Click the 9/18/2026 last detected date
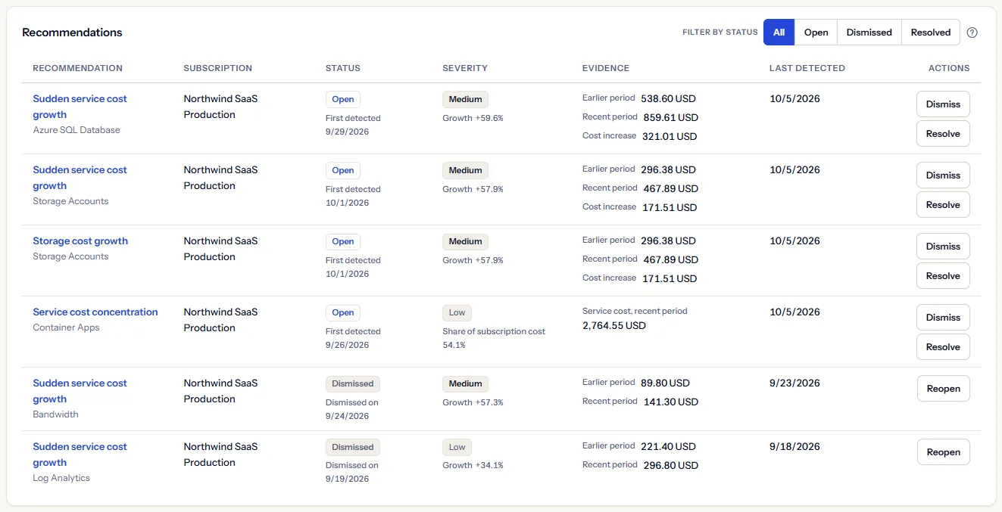1002x512 pixels. [x=794, y=447]
